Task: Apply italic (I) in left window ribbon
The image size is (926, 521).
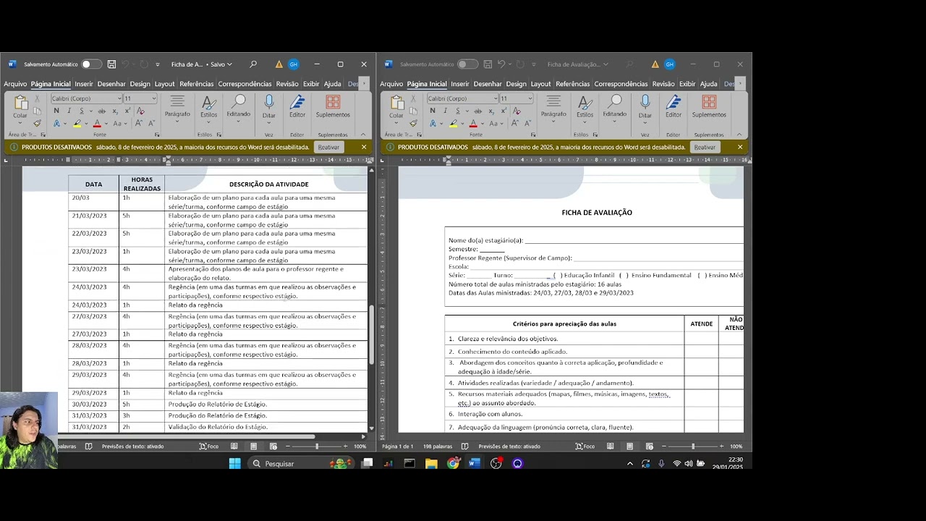Action: click(x=69, y=111)
